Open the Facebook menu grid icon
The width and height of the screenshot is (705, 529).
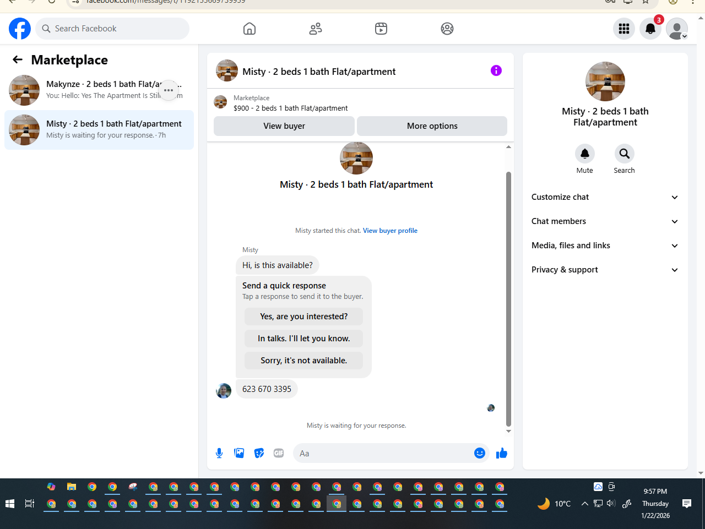tap(624, 29)
